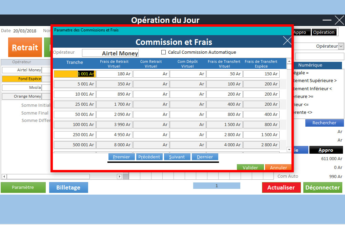345x225 pixels.
Task: Confirm with the Valider button
Action: pyautogui.click(x=250, y=168)
